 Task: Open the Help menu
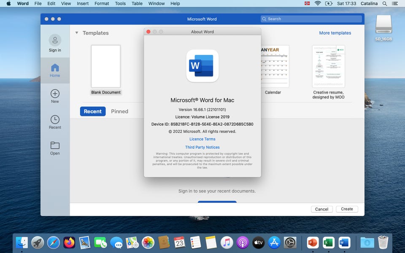[x=175, y=4]
